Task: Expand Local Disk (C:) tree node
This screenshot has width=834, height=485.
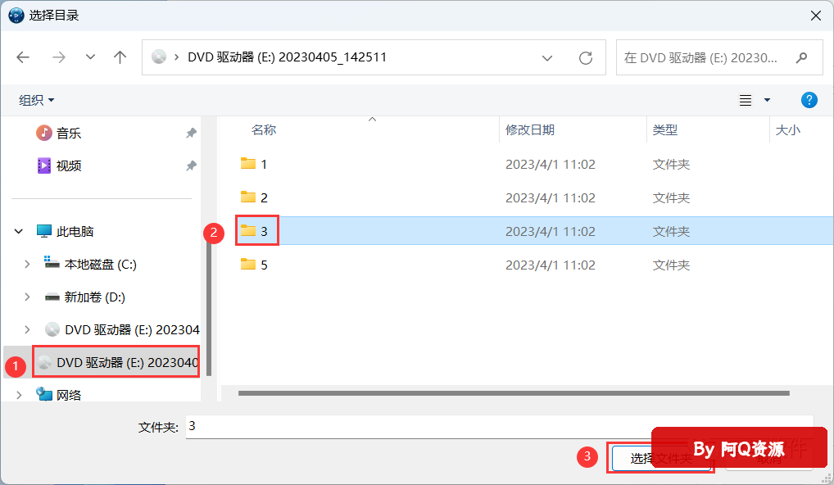Action: [27, 264]
